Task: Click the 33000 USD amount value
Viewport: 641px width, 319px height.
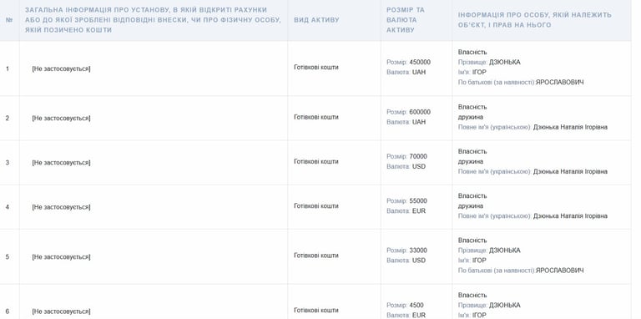Action: 418,251
